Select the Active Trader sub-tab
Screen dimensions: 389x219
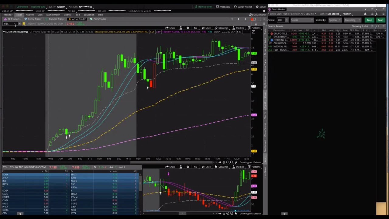pos(77,19)
